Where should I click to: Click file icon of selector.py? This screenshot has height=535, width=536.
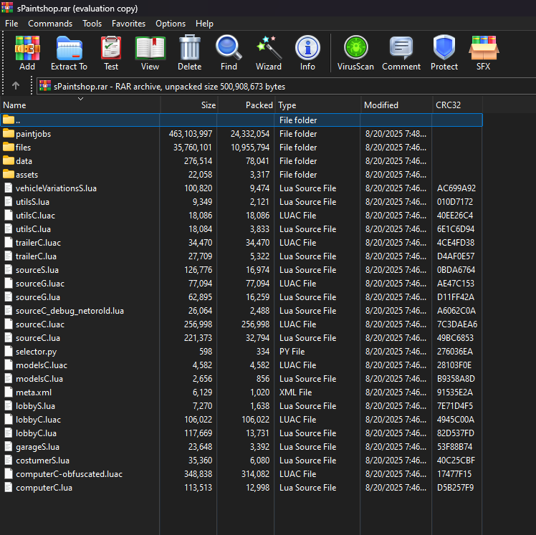[x=9, y=352]
